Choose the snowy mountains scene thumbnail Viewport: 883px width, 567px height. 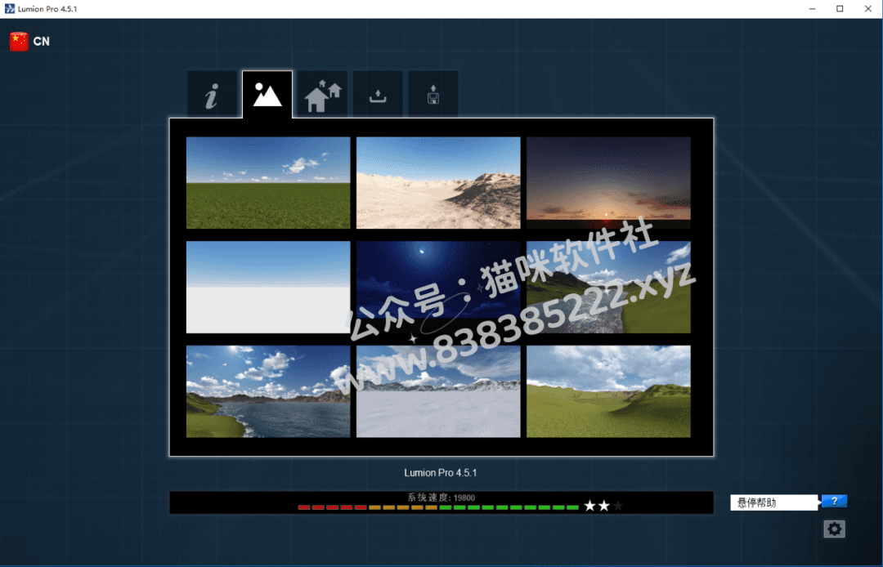(x=438, y=391)
